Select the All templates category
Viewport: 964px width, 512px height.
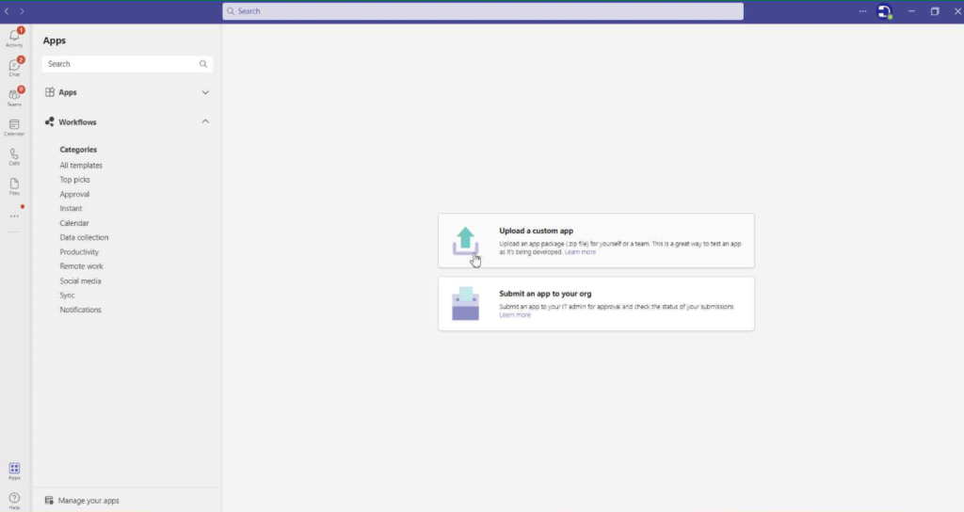81,166
